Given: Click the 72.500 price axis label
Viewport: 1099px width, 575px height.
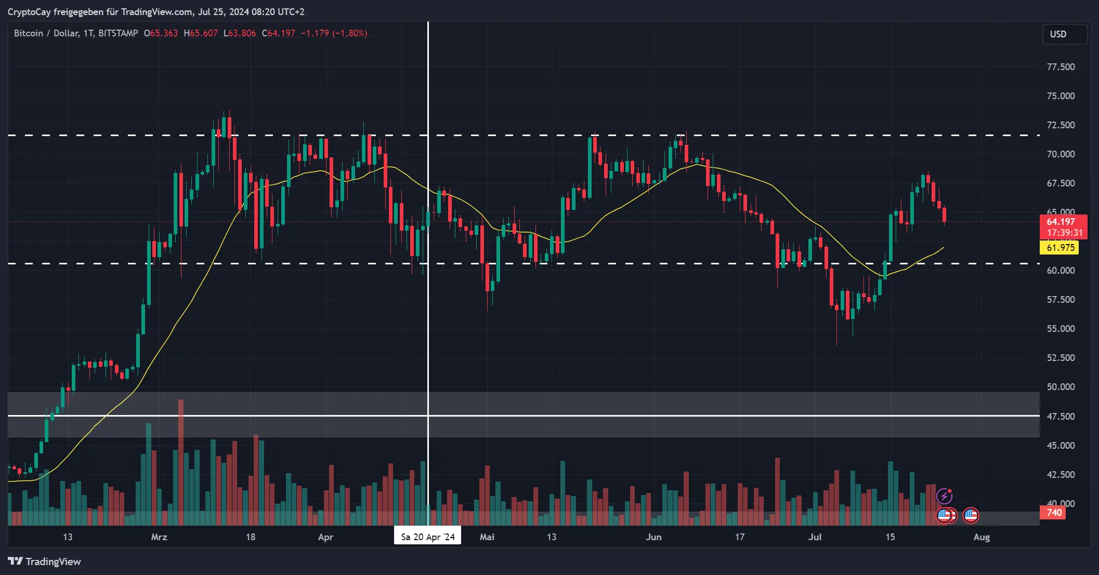Looking at the screenshot, I should (x=1061, y=125).
